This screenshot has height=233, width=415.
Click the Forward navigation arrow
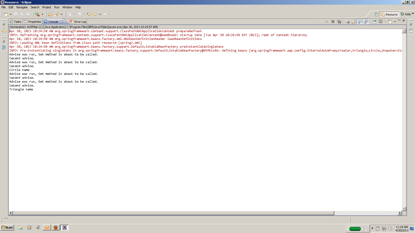[105, 14]
